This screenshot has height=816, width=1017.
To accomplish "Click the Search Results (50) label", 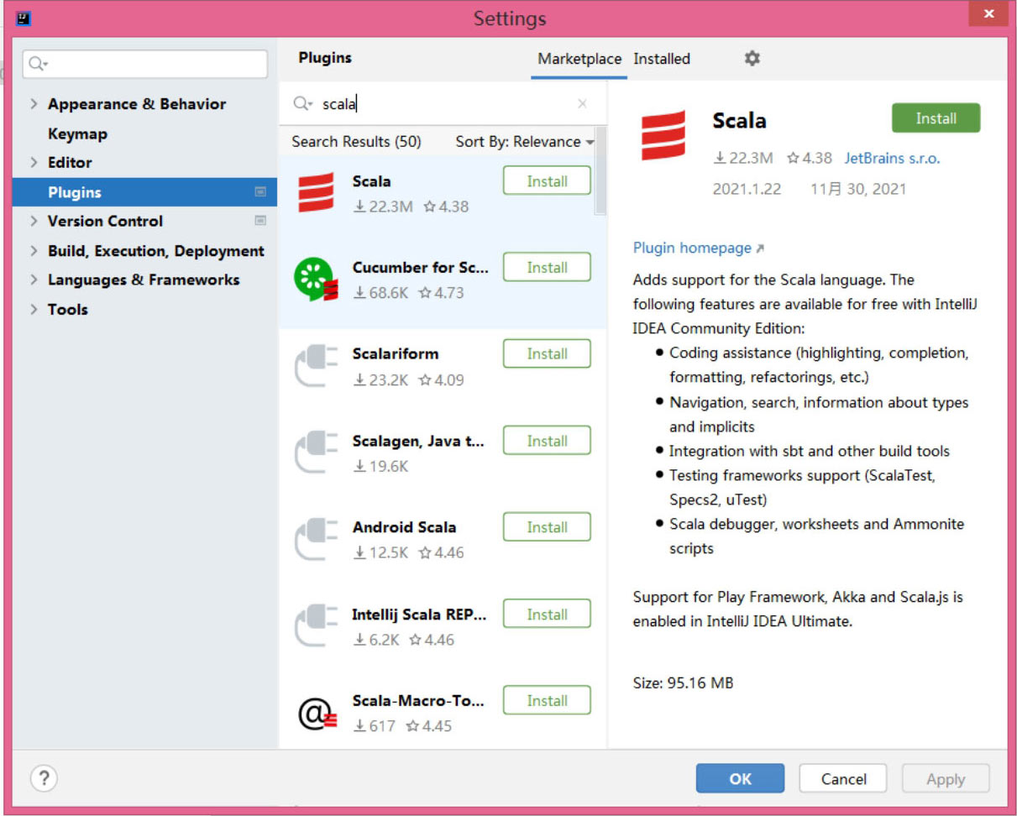I will 356,142.
